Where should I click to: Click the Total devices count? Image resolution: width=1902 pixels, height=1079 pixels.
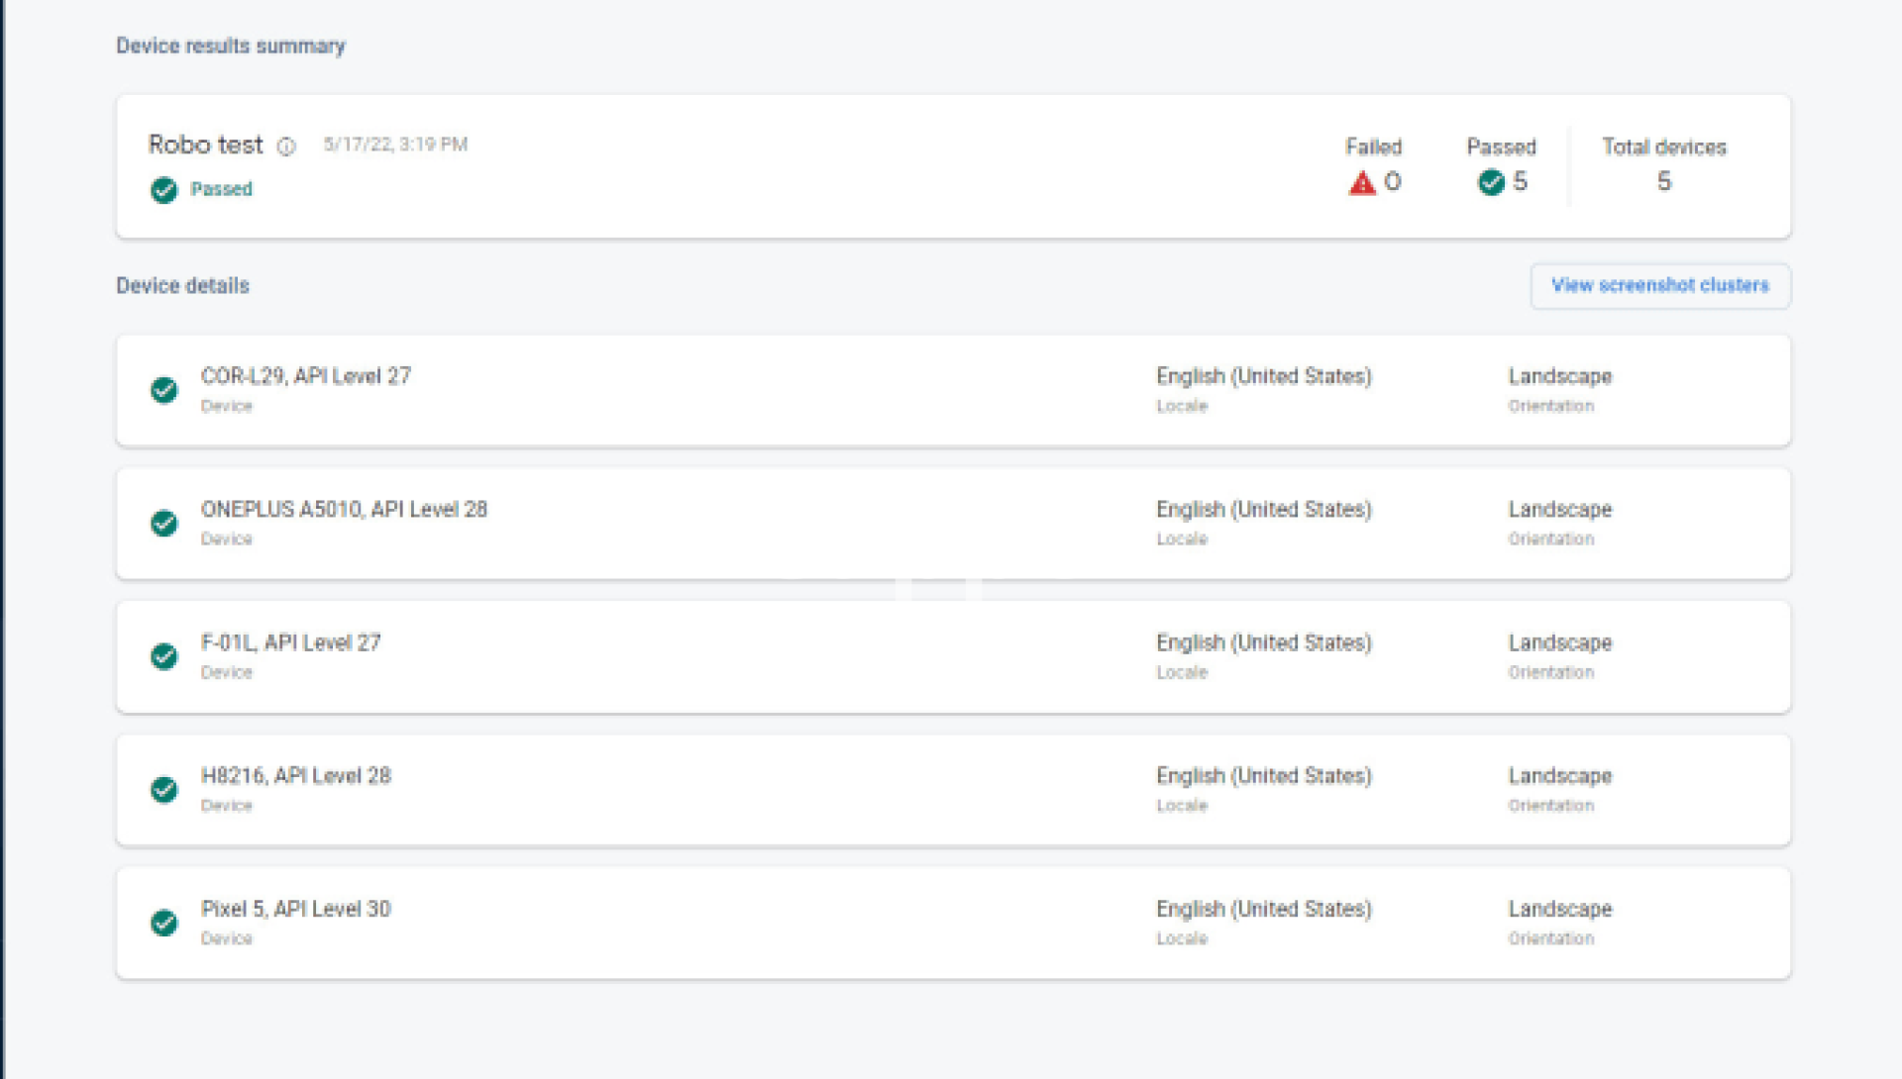point(1663,181)
